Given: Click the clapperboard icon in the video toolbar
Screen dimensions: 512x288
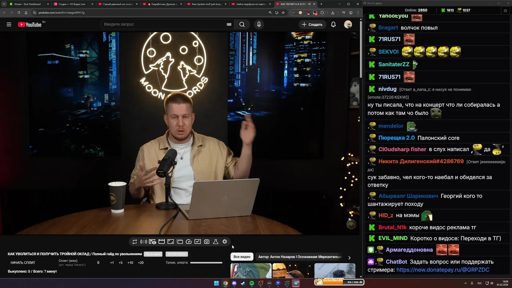Looking at the screenshot, I should (162, 242).
